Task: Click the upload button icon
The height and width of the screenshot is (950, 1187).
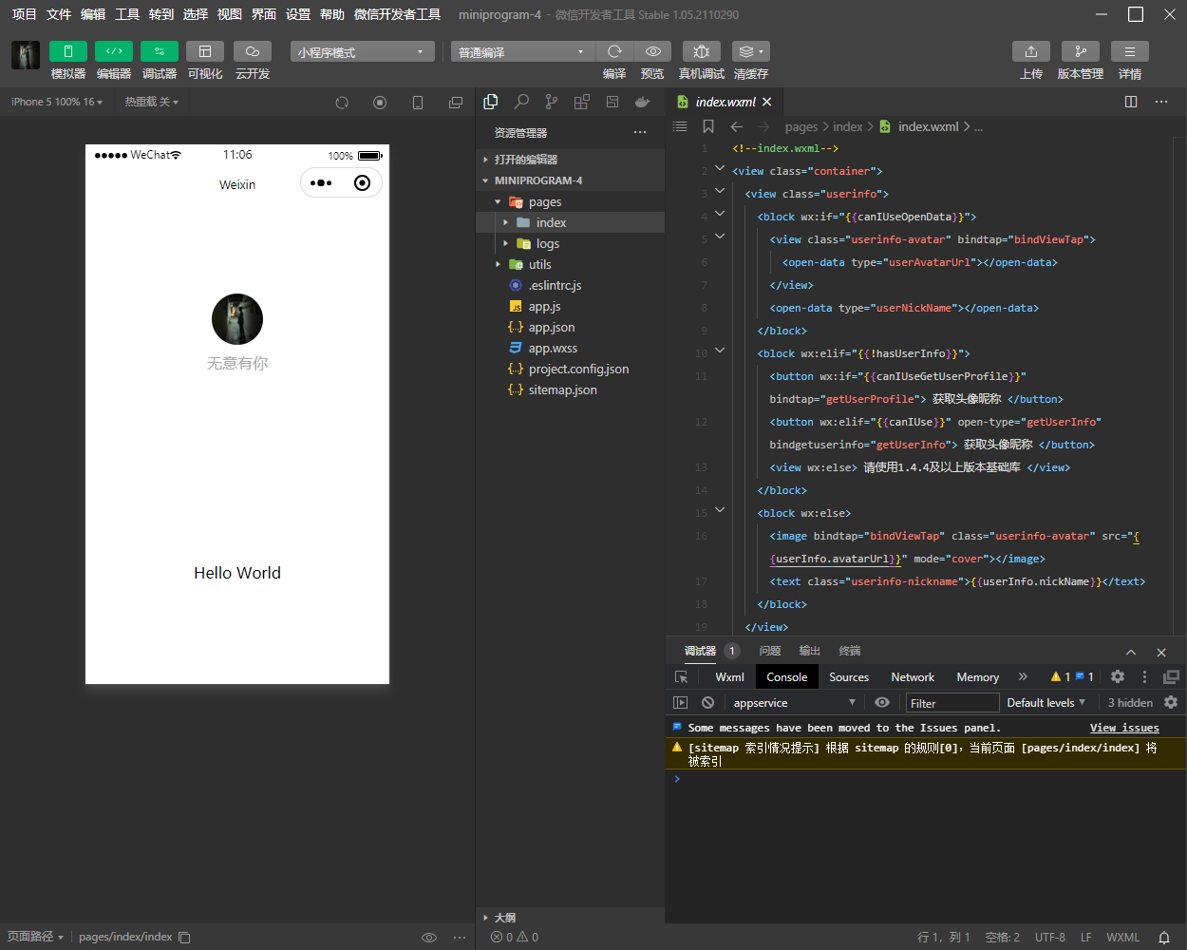Action: [x=1031, y=51]
